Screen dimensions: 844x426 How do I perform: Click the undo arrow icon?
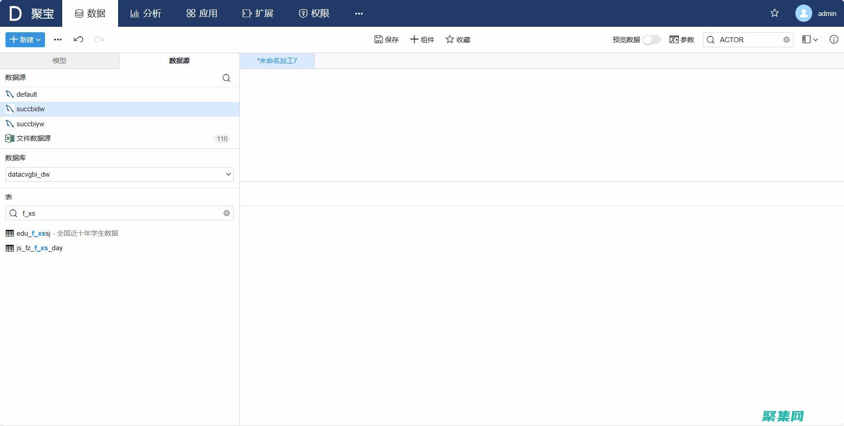coord(78,40)
